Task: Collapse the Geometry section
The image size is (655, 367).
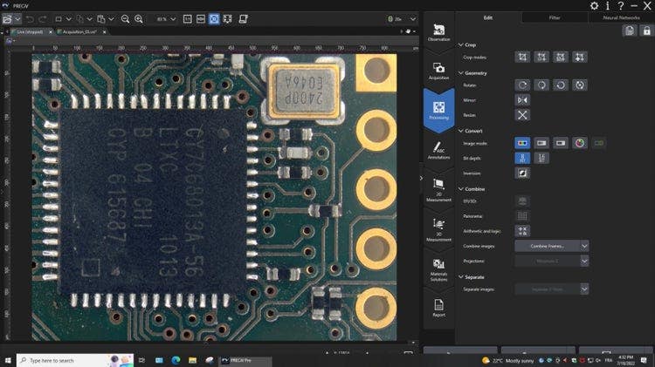Action: click(x=460, y=73)
